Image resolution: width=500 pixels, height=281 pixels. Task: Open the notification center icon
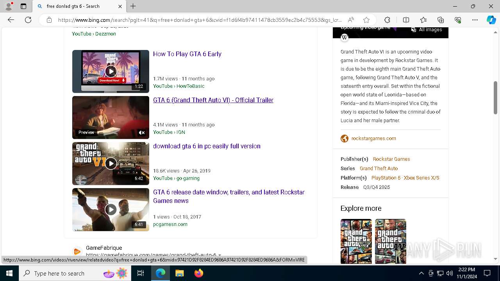[x=487, y=273]
